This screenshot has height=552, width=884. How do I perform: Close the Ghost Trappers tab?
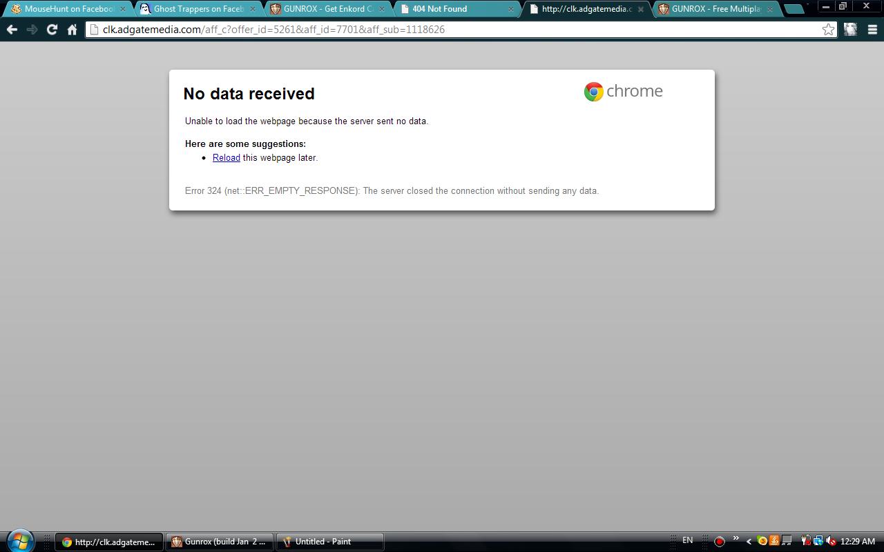(253, 9)
